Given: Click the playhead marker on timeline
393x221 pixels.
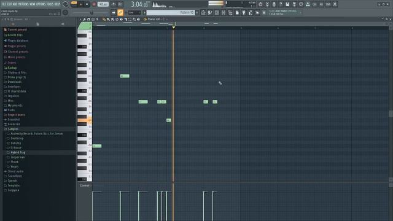Looking at the screenshot, I should pyautogui.click(x=173, y=27).
